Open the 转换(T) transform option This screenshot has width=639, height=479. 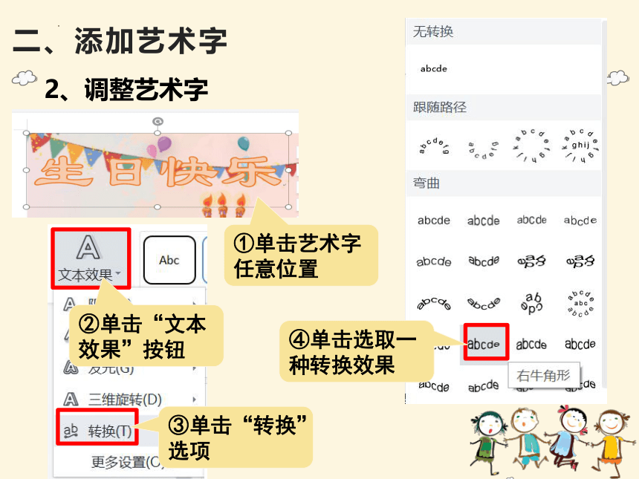[97, 428]
